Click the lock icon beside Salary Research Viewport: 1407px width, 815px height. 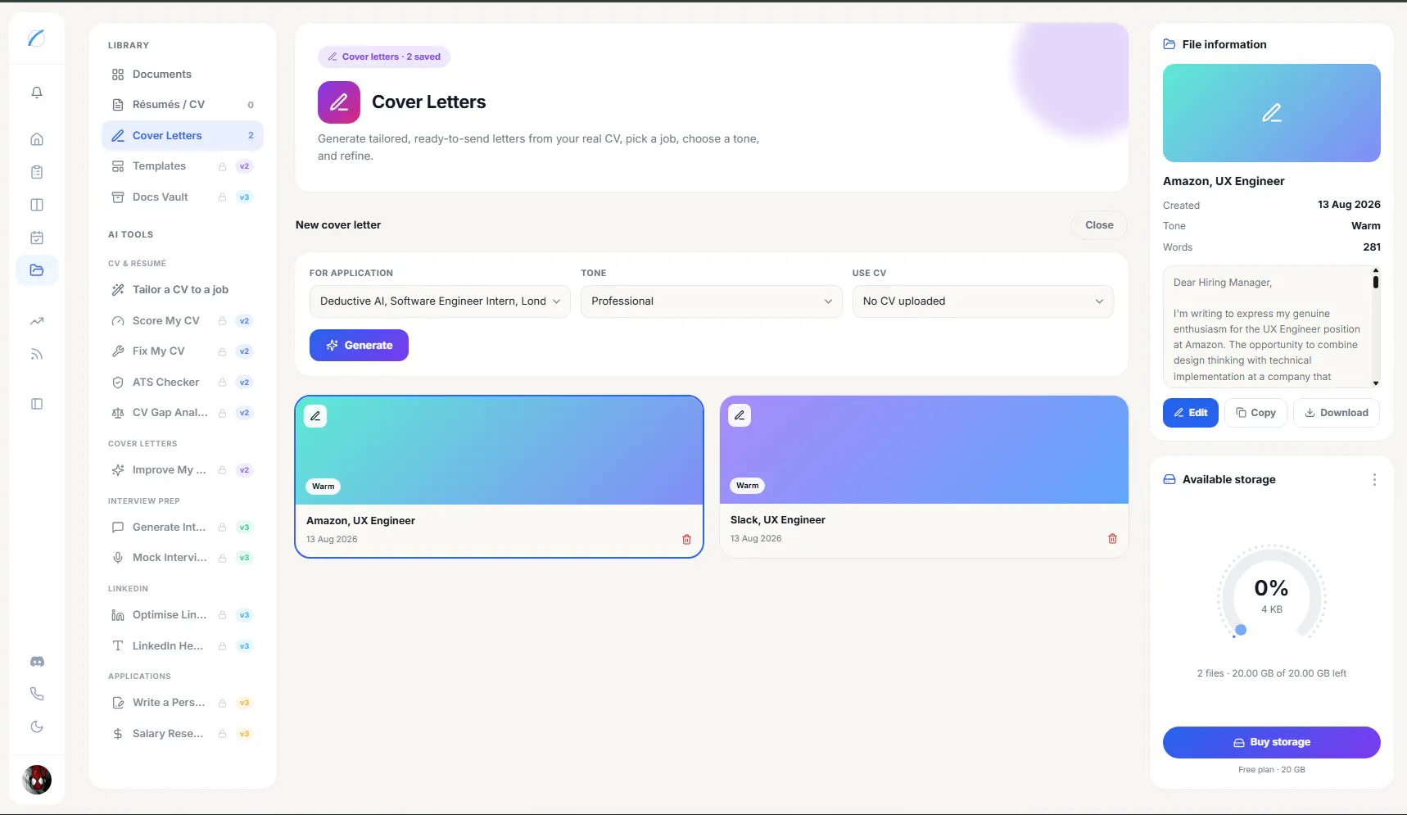pyautogui.click(x=222, y=734)
